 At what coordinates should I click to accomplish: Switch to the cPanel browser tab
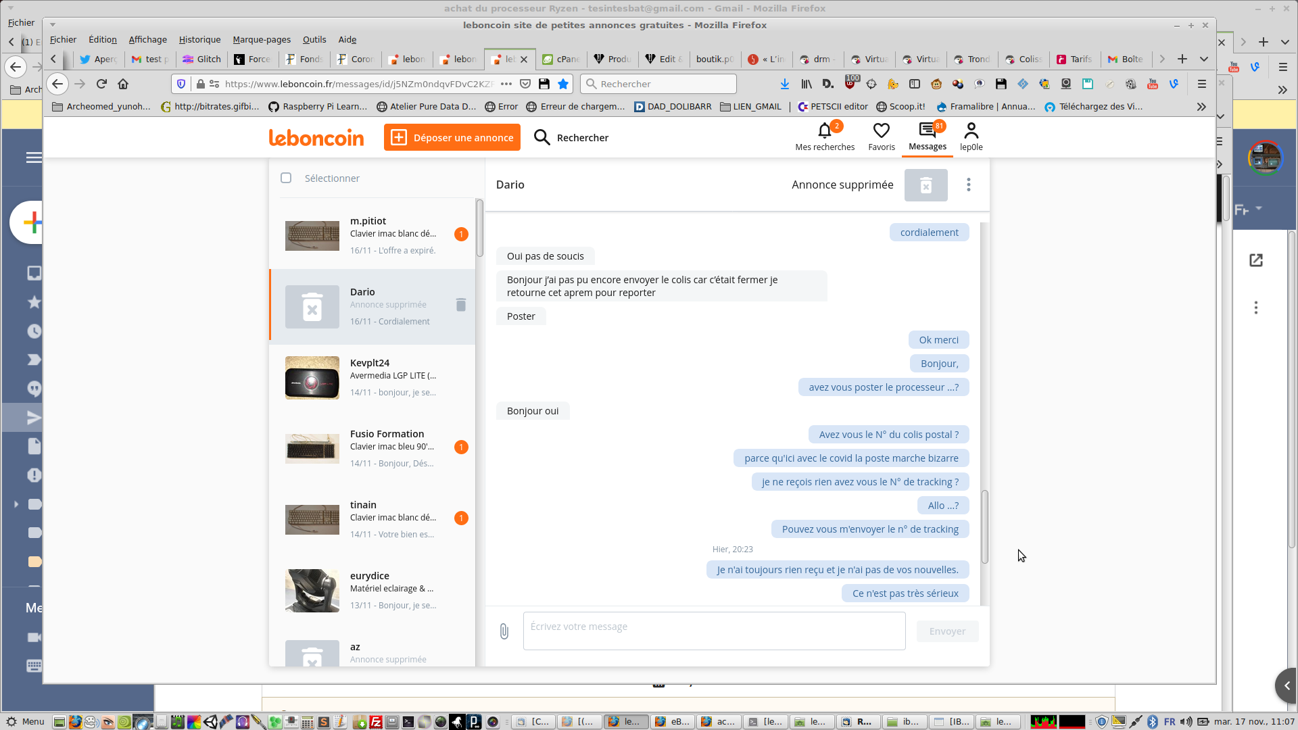coord(561,59)
